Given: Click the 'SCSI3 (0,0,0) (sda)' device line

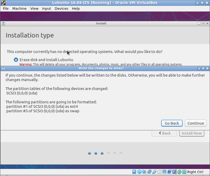Looking at the screenshot, I should tap(22, 93).
